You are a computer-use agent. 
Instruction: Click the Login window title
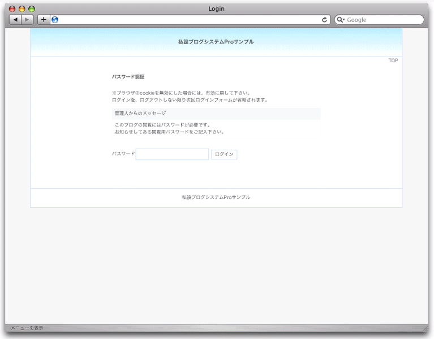pos(216,8)
